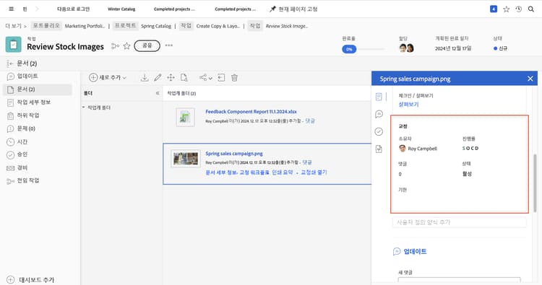The image size is (542, 285).
Task: Open Spring sales campaign.png file link
Action: click(x=234, y=154)
